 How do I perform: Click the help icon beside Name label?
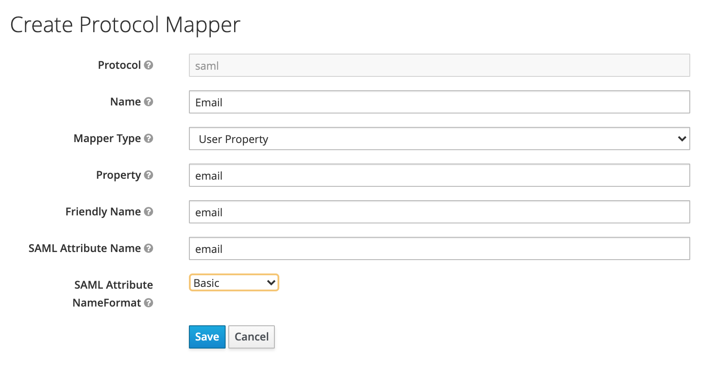point(149,102)
